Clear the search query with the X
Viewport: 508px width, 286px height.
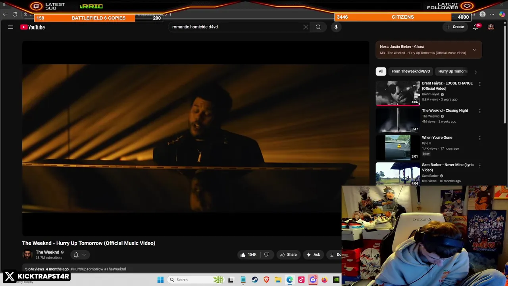(306, 27)
